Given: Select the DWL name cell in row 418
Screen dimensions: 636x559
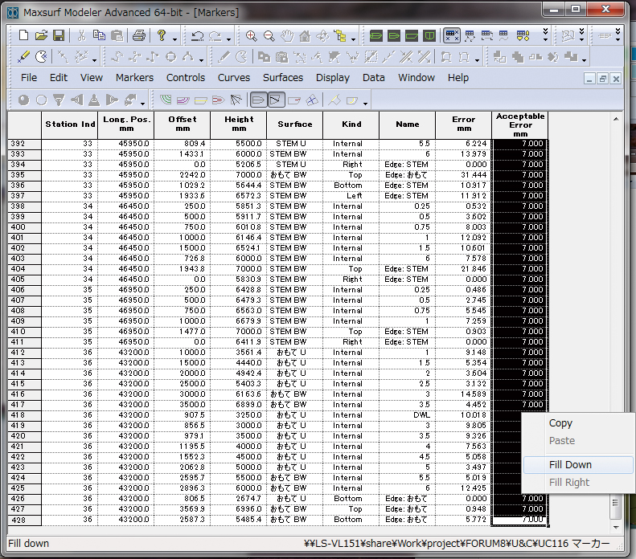Looking at the screenshot, I should 407,415.
